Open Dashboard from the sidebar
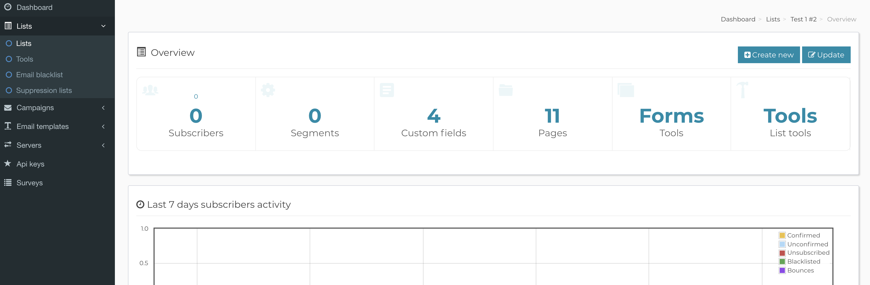The image size is (870, 285). click(57, 7)
